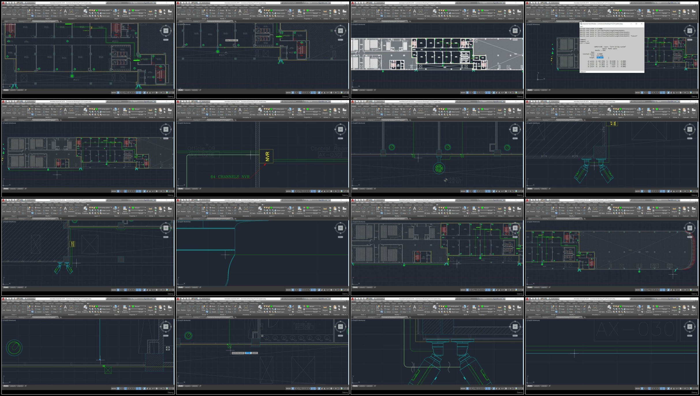Open Edit menu of AutoCAD Text Window
The width and height of the screenshot is (700, 396).
point(582,26)
